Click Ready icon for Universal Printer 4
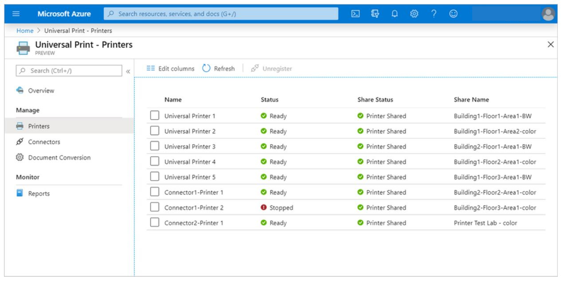Screen dimensions: 564x282 click(263, 162)
